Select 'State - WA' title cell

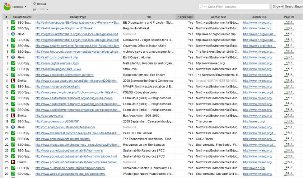[x=130, y=69]
